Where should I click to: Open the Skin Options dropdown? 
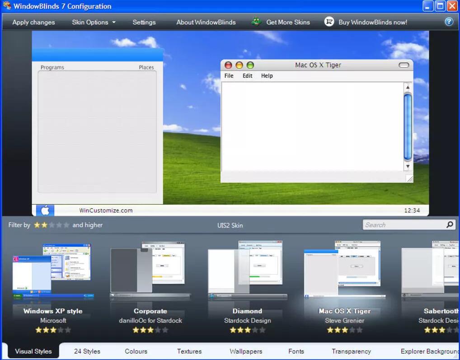(94, 22)
